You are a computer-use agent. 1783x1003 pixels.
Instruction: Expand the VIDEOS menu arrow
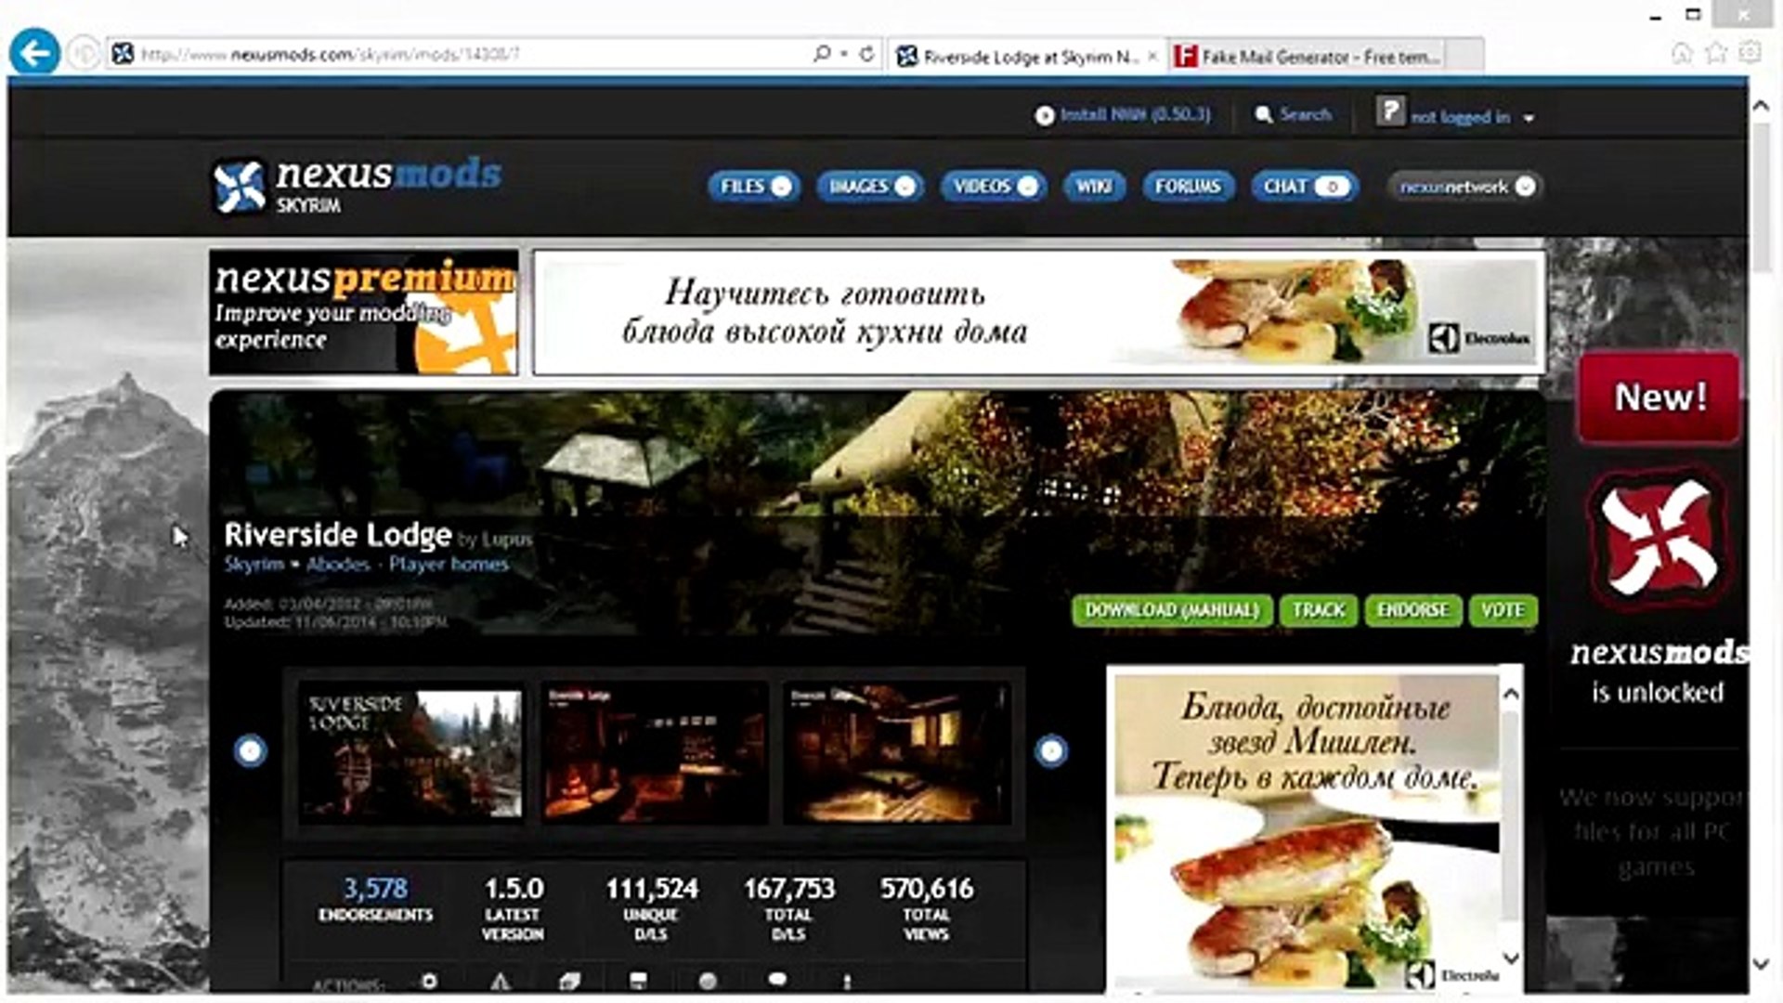(x=1027, y=187)
